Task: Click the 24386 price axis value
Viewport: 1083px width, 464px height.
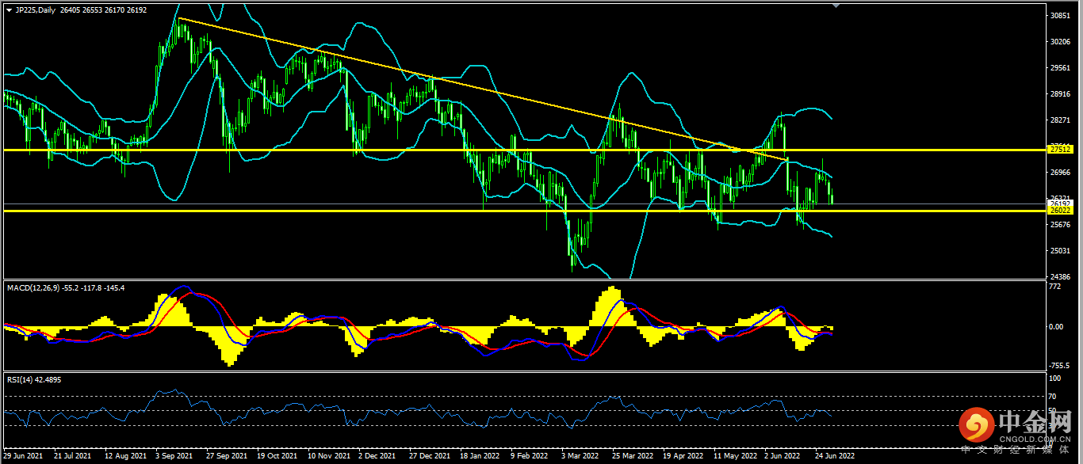Action: click(x=1060, y=276)
